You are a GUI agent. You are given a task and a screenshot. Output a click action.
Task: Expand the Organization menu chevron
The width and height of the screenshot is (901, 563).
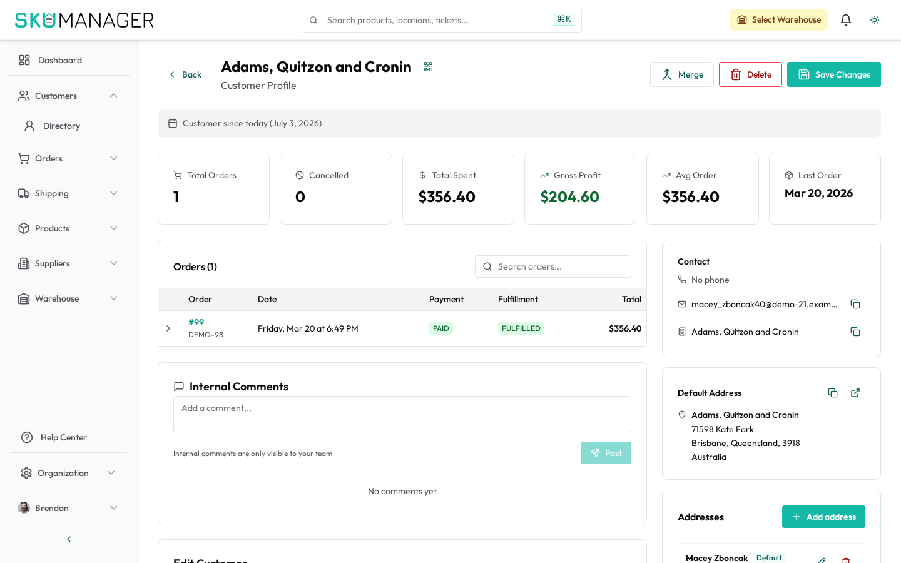pyautogui.click(x=111, y=473)
